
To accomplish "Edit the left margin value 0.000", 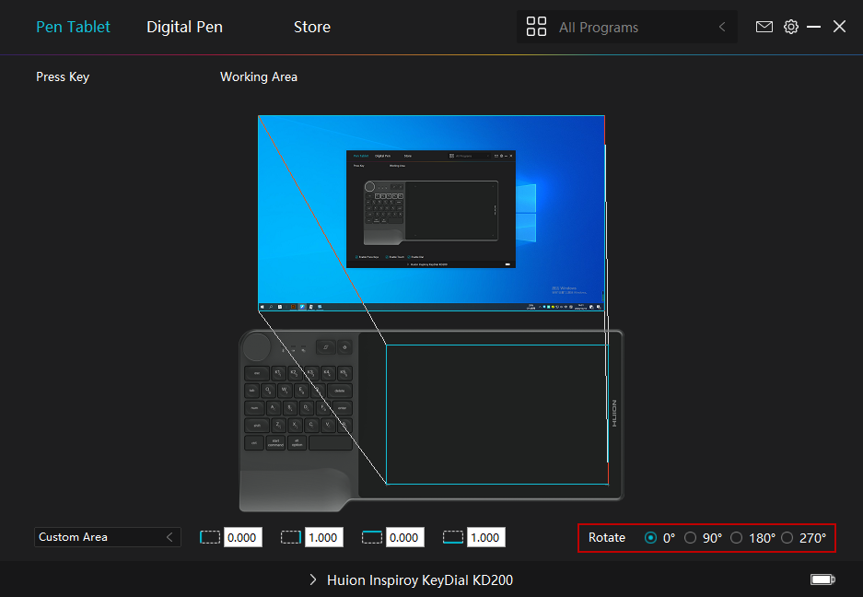I will tap(243, 537).
